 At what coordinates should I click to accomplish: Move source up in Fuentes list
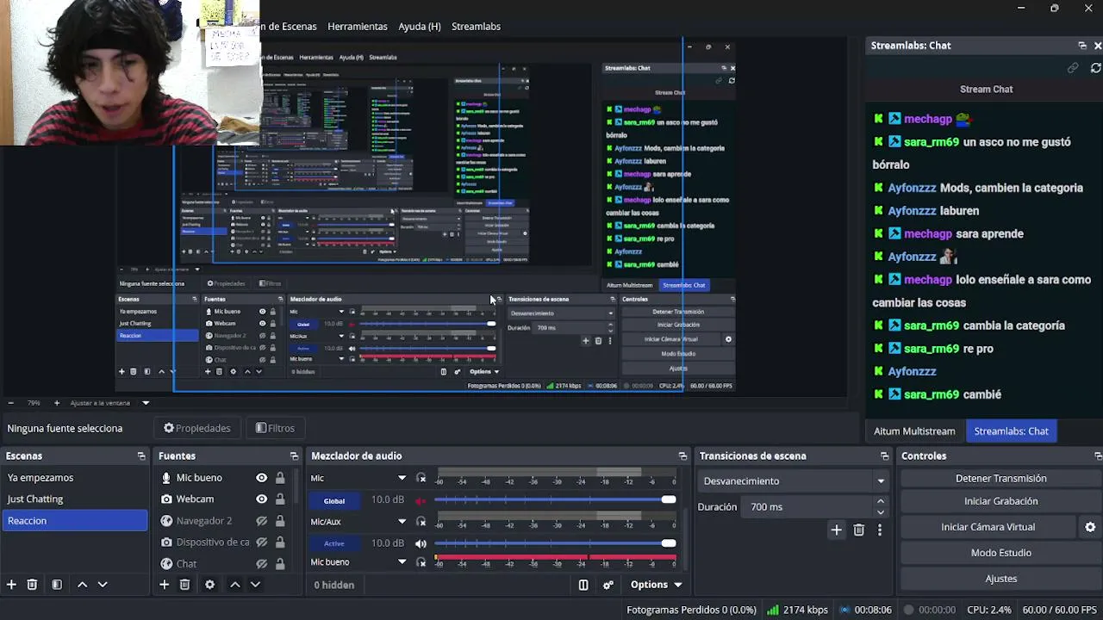(x=234, y=585)
